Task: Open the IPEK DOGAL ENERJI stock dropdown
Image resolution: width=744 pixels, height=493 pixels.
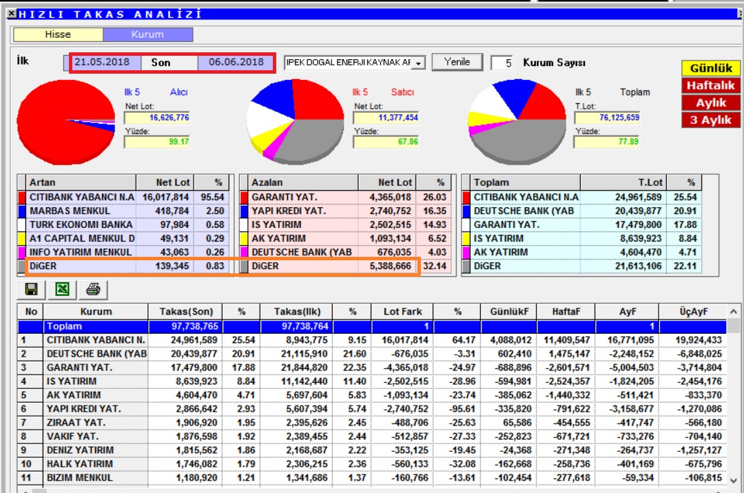Action: point(419,63)
